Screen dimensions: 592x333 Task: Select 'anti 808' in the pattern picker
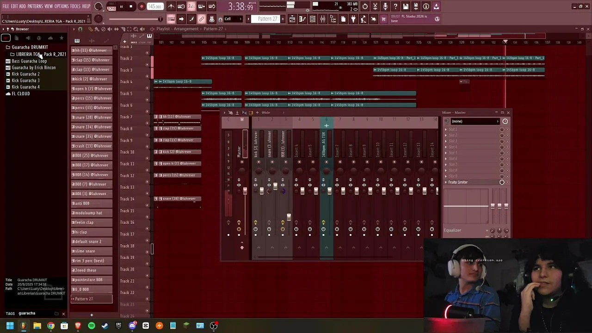[92, 203]
